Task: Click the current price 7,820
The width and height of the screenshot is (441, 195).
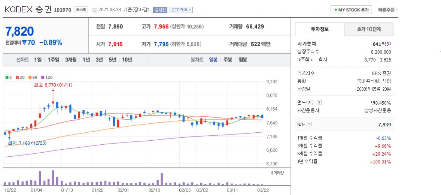Action: click(x=20, y=31)
